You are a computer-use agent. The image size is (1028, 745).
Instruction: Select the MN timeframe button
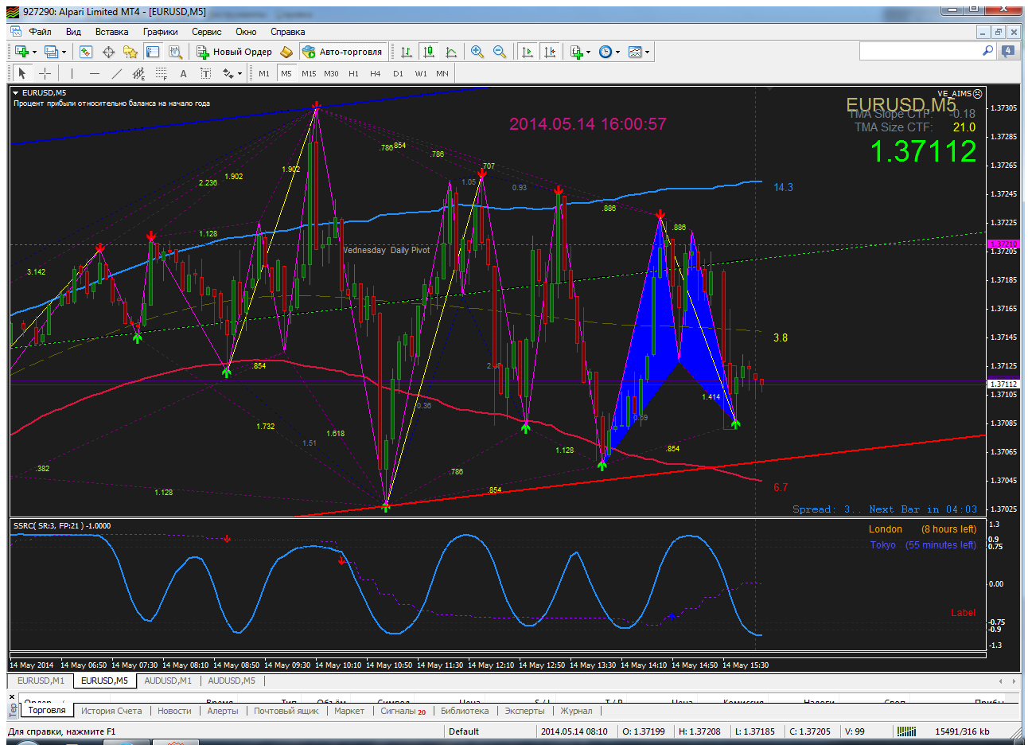pos(442,73)
